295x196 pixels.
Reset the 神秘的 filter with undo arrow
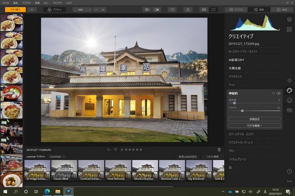coord(273,93)
